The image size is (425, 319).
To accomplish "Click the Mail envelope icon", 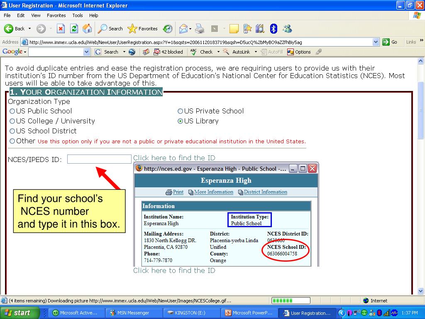I will (183, 29).
